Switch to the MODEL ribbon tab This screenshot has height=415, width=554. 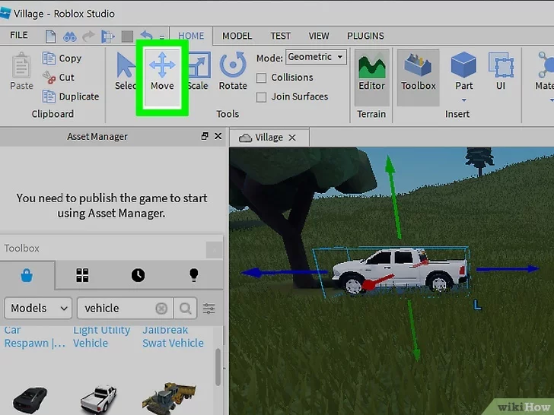tap(237, 36)
